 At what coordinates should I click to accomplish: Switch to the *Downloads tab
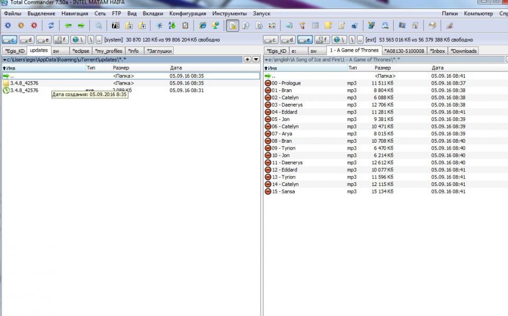(464, 51)
